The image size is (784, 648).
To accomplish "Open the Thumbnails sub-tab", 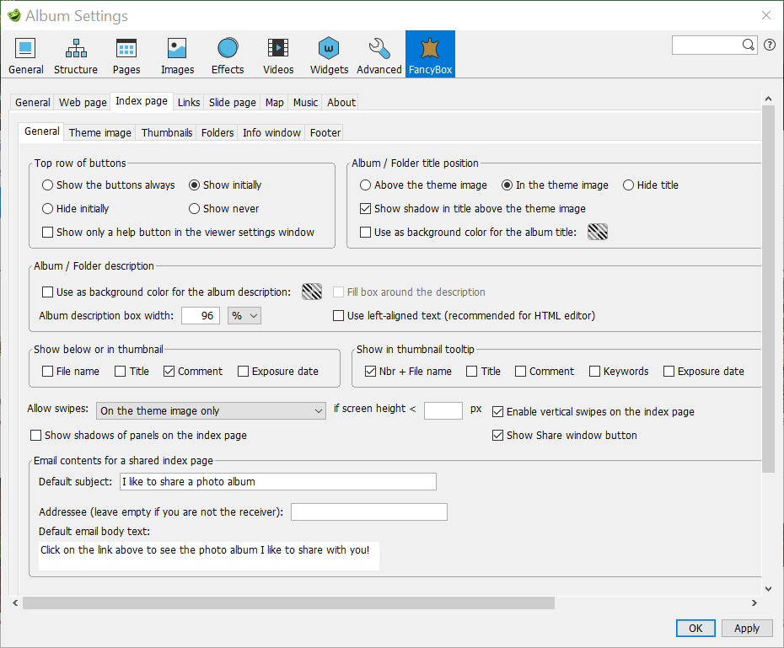I will coord(166,132).
